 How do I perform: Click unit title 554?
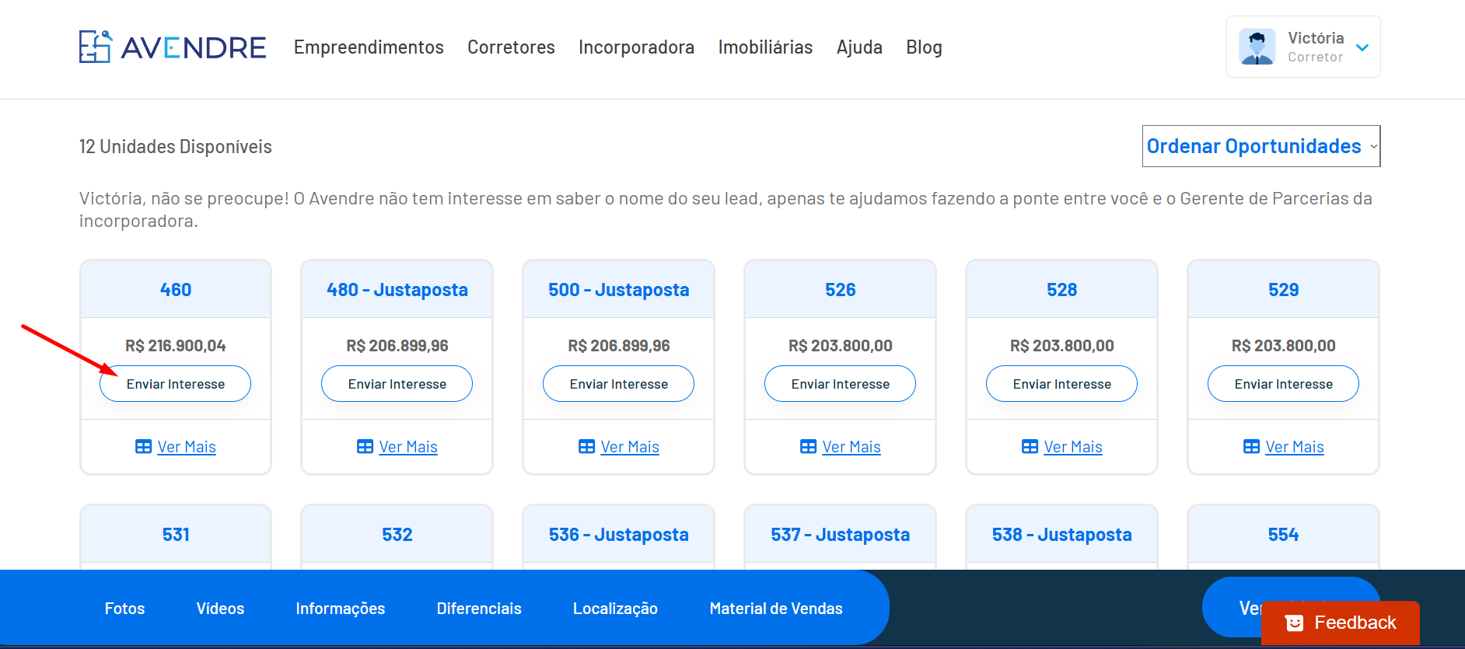pyautogui.click(x=1284, y=535)
